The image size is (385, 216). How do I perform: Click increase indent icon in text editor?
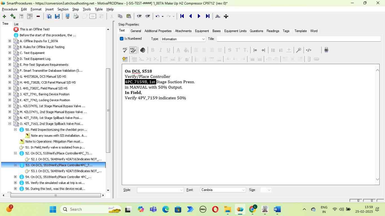click(x=255, y=50)
